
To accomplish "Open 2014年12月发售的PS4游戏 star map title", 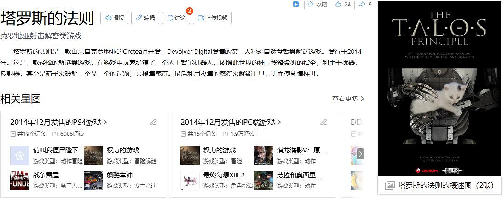I will pyautogui.click(x=56, y=122).
